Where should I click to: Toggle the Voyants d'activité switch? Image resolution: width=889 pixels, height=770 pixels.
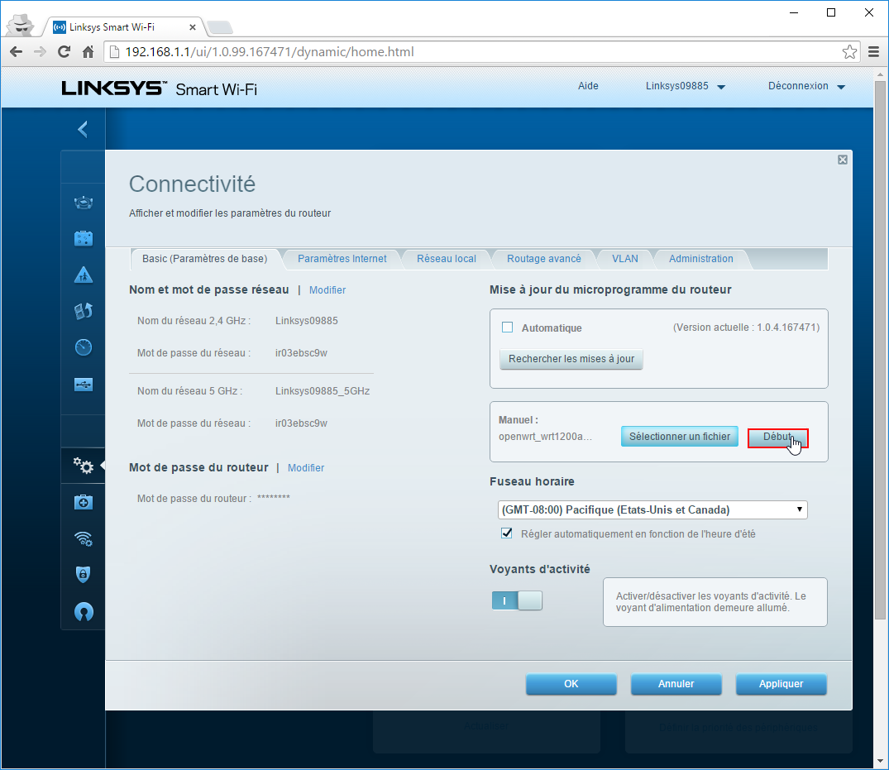click(517, 600)
